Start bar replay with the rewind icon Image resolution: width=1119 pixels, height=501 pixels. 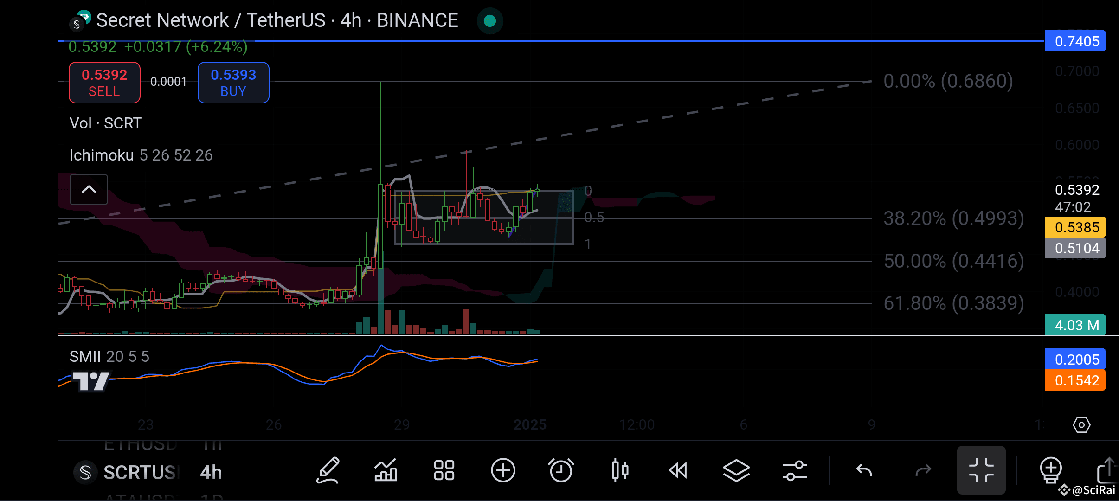678,470
